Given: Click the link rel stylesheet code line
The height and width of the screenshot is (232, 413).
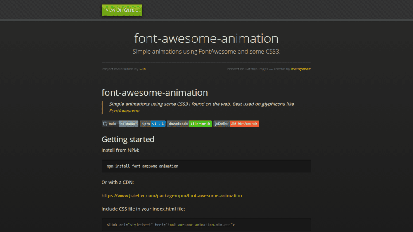Looking at the screenshot, I should tap(171, 225).
